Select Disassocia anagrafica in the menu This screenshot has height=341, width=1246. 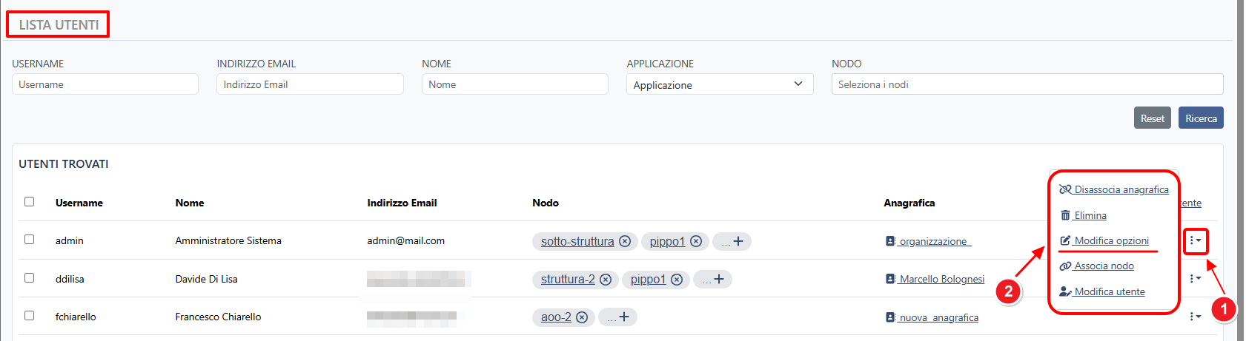point(1121,190)
